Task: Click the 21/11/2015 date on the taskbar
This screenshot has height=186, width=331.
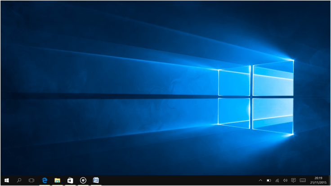Action: point(318,183)
